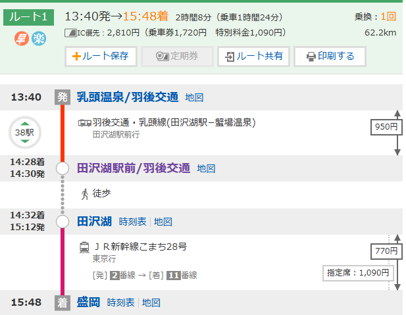Select the ルート1 route tab label
This screenshot has height=315, width=406.
pyautogui.click(x=28, y=16)
